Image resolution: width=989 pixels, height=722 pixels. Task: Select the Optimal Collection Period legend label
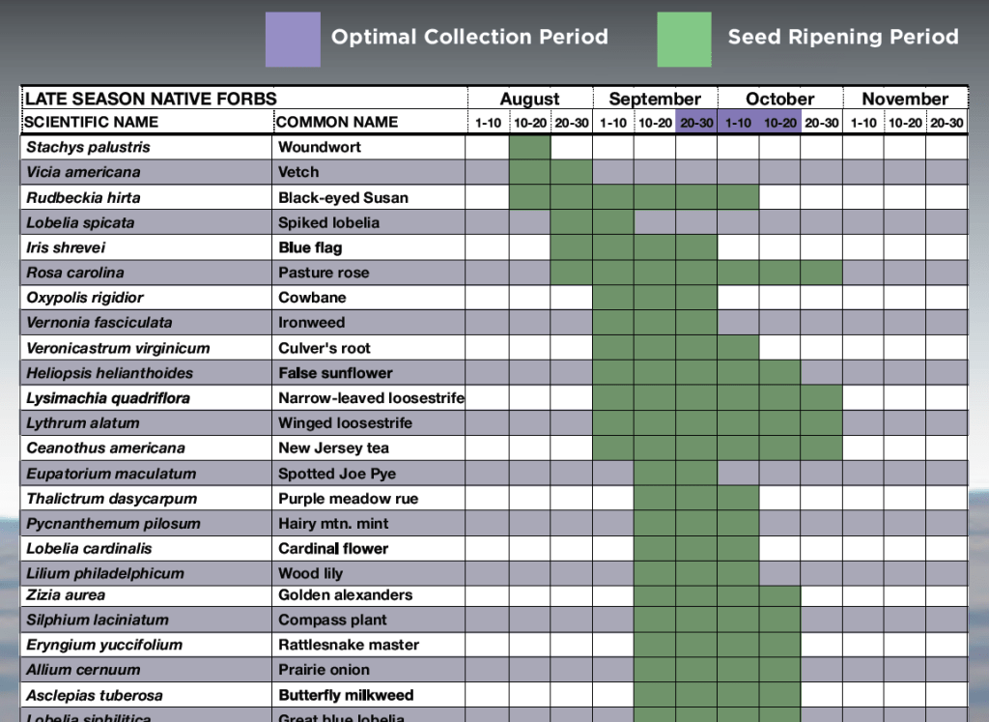[x=469, y=38]
